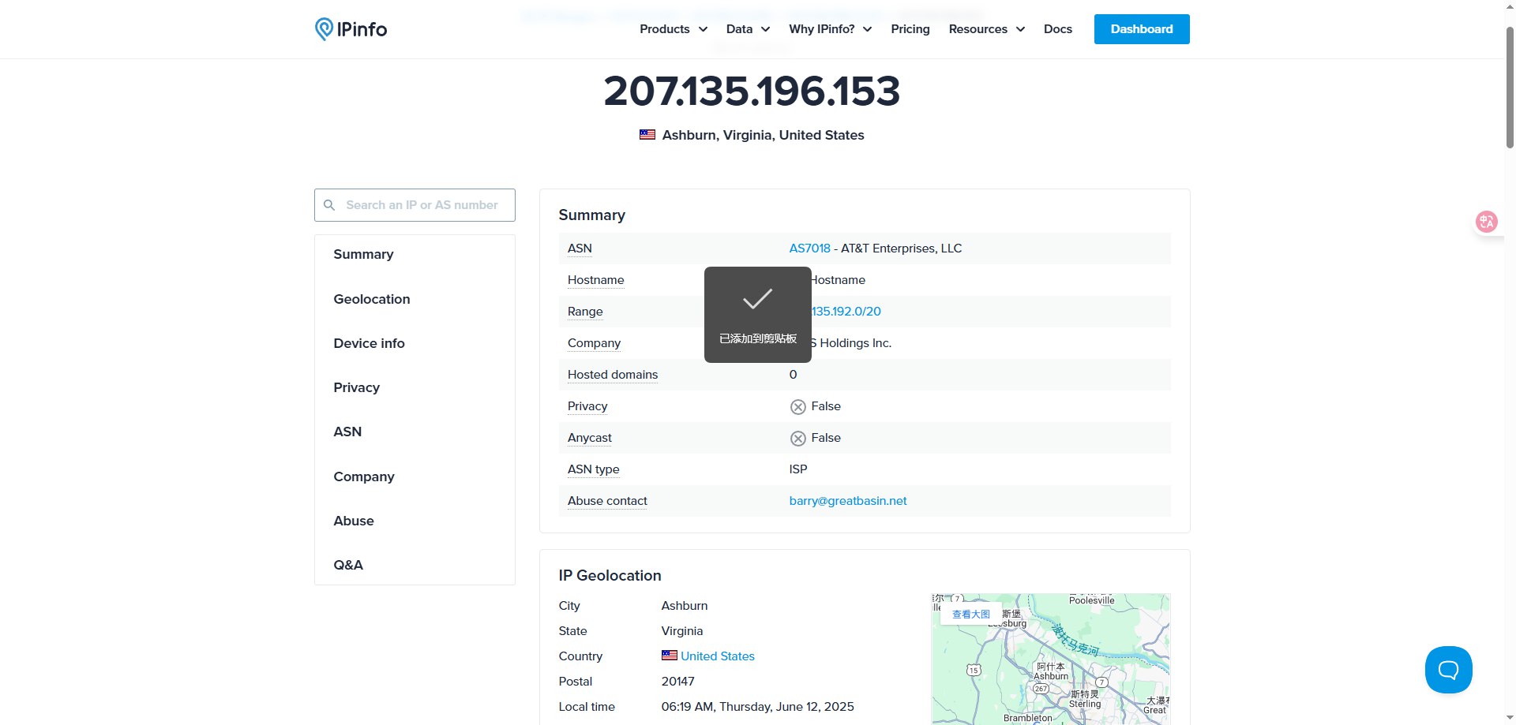Screen dimensions: 1516x725
Task: Click the ASN type label
Action: pos(594,469)
